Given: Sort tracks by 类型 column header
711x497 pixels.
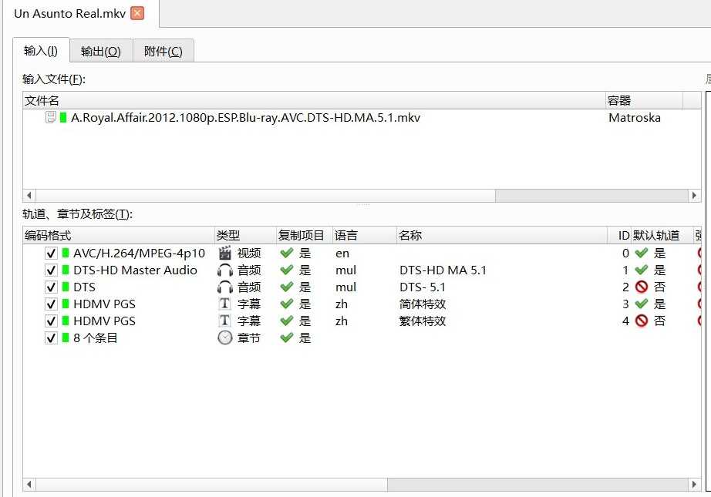Looking at the screenshot, I should [x=245, y=236].
